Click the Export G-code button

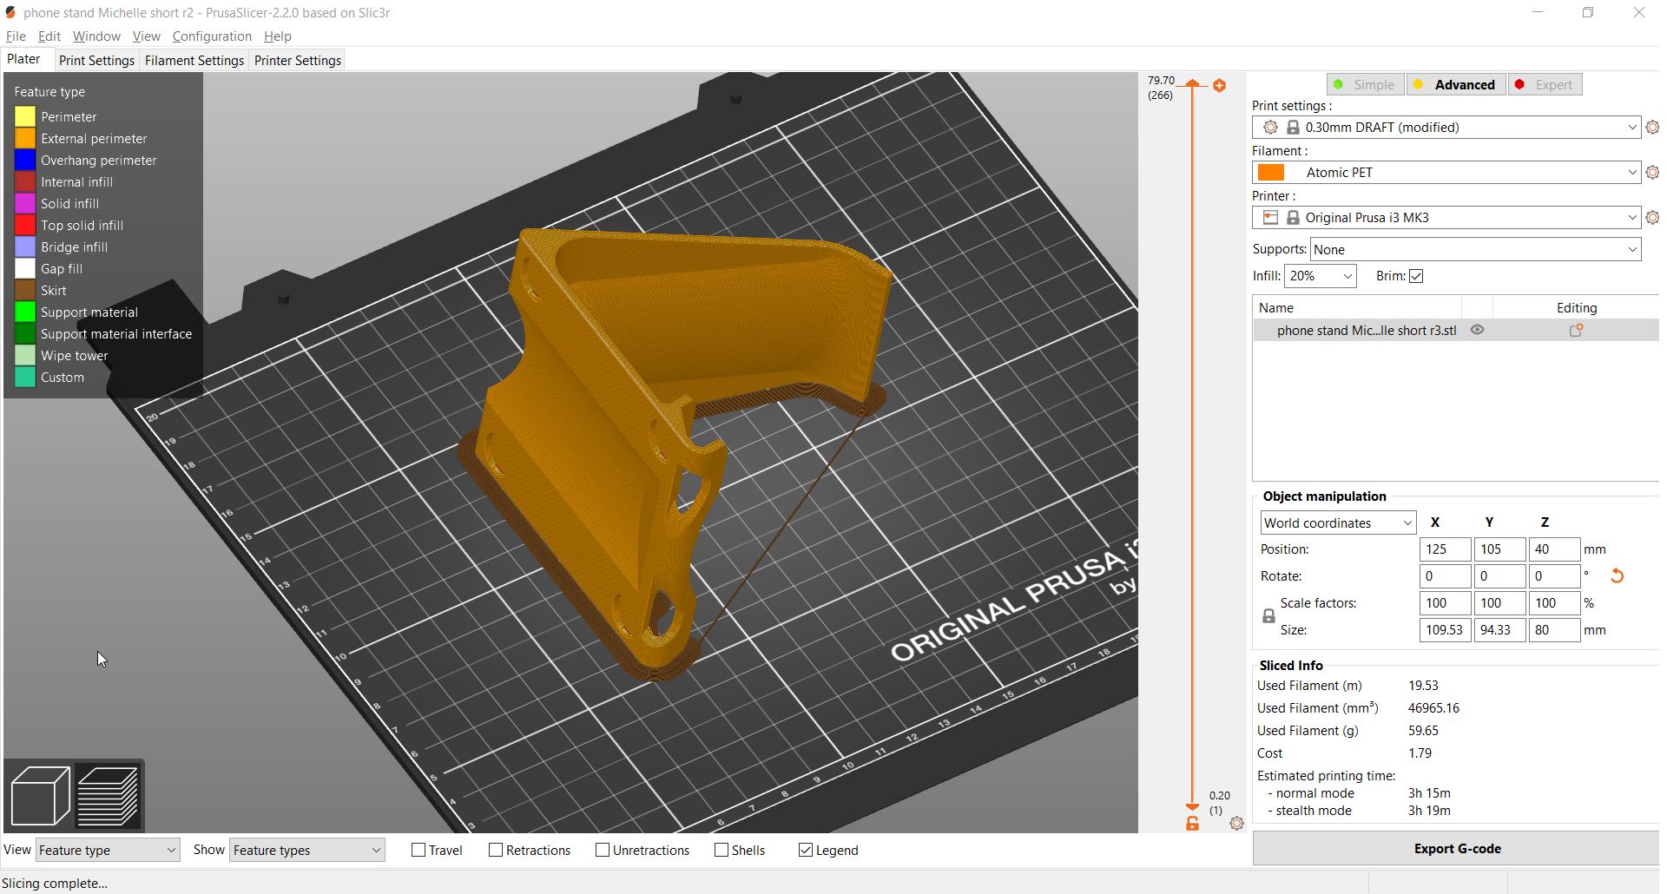point(1456,849)
